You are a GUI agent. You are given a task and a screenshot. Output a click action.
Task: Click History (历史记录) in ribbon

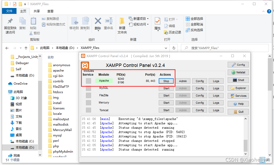[x=173, y=32]
